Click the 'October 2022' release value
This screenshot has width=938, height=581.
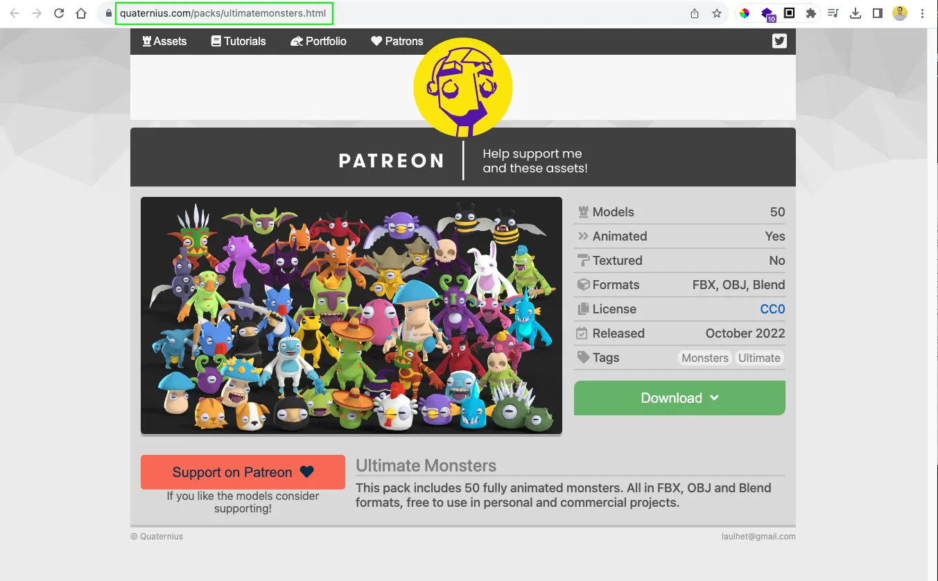[745, 333]
